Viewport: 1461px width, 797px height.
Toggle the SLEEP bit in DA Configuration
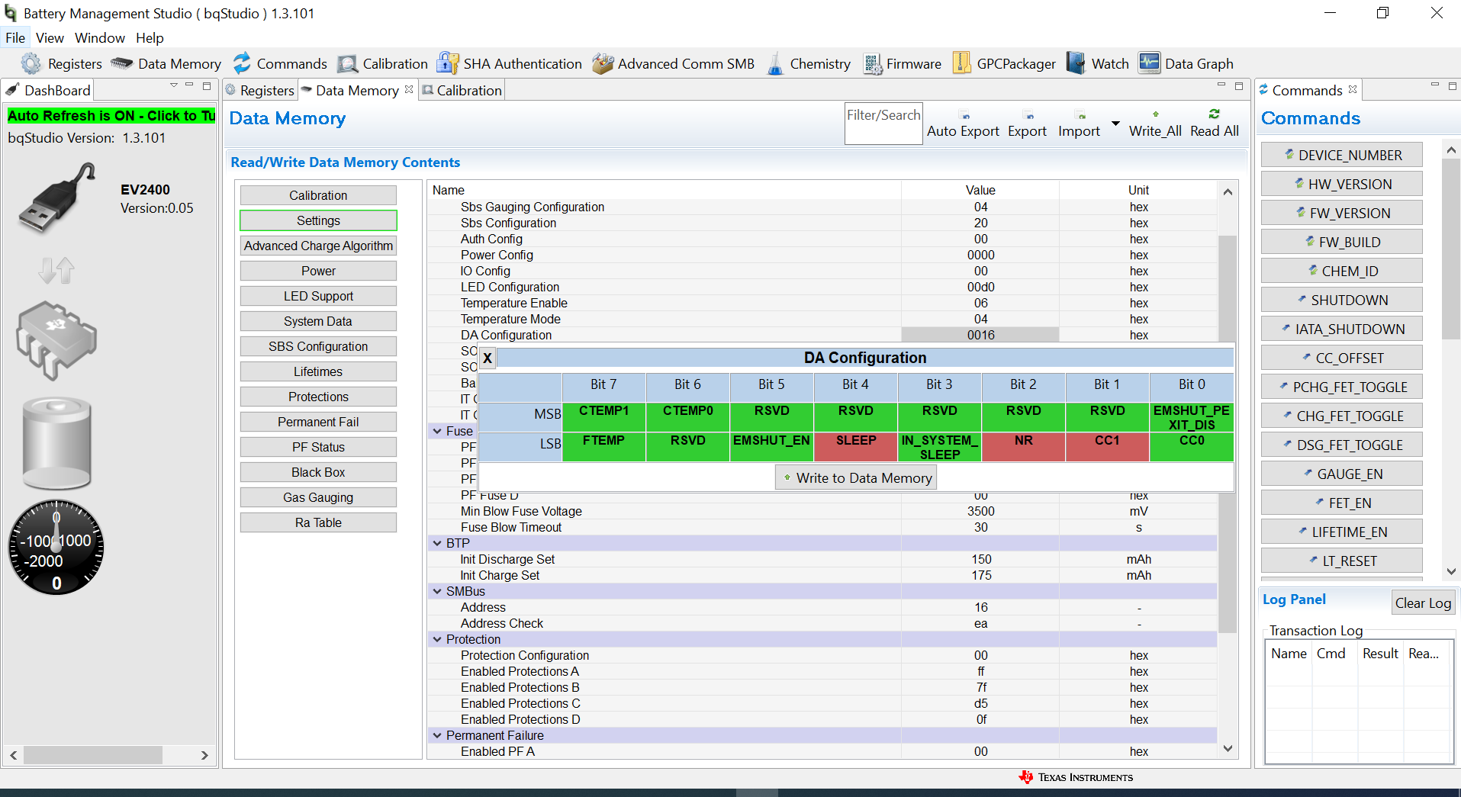pos(856,447)
